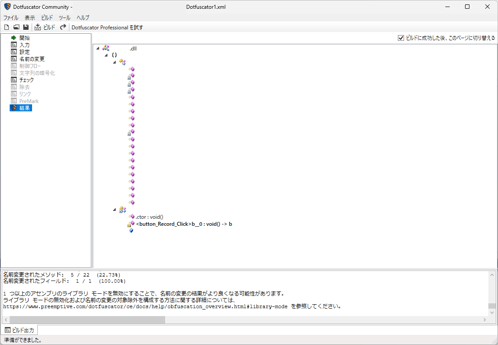This screenshot has height=345, width=498.
Task: Collapse the class node below the {} namespace
Action: pos(114,62)
